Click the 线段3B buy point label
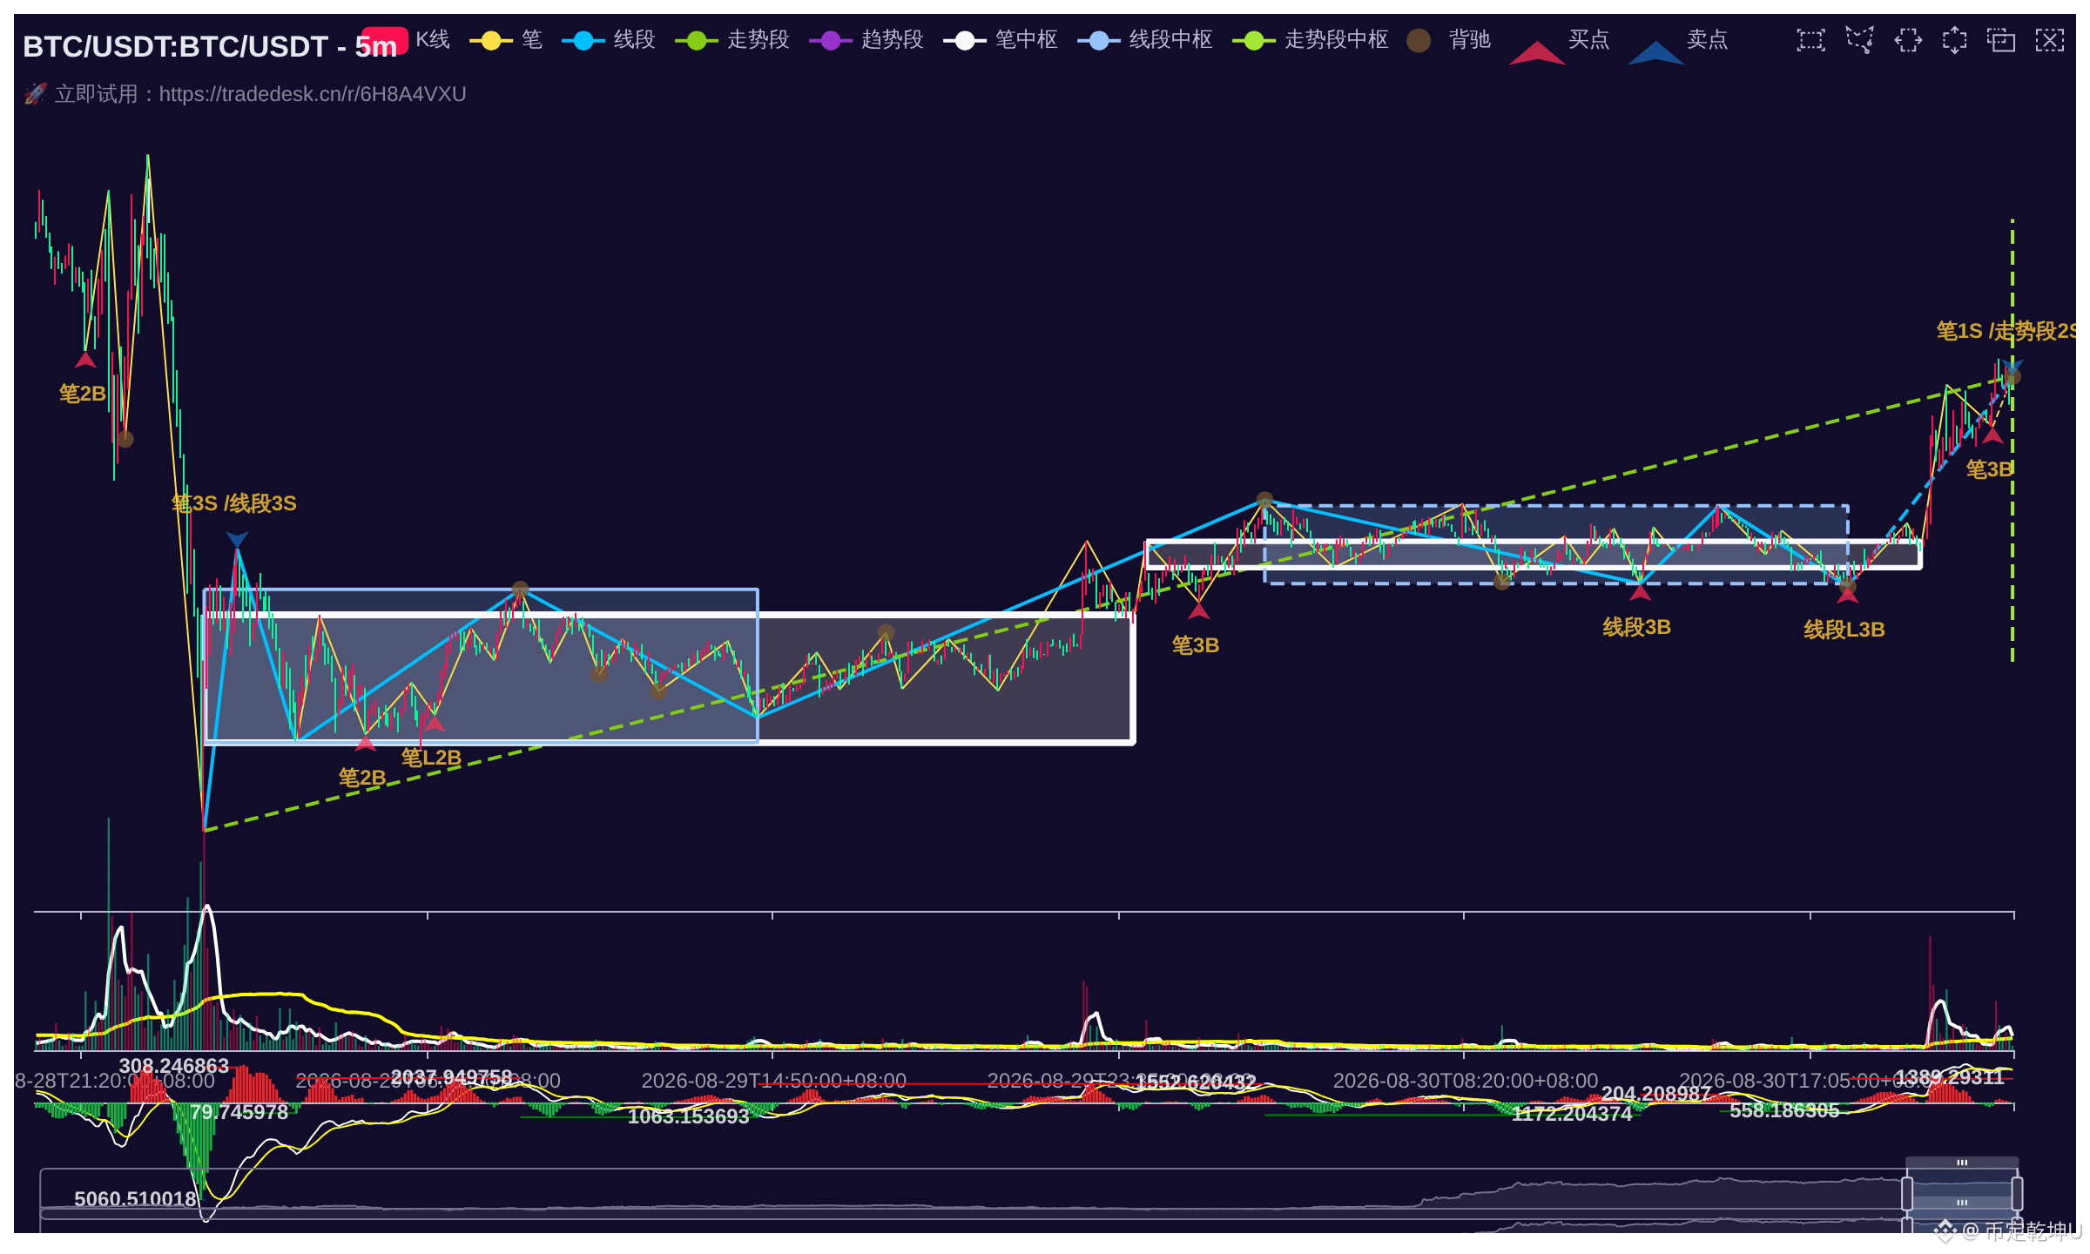 [1636, 627]
